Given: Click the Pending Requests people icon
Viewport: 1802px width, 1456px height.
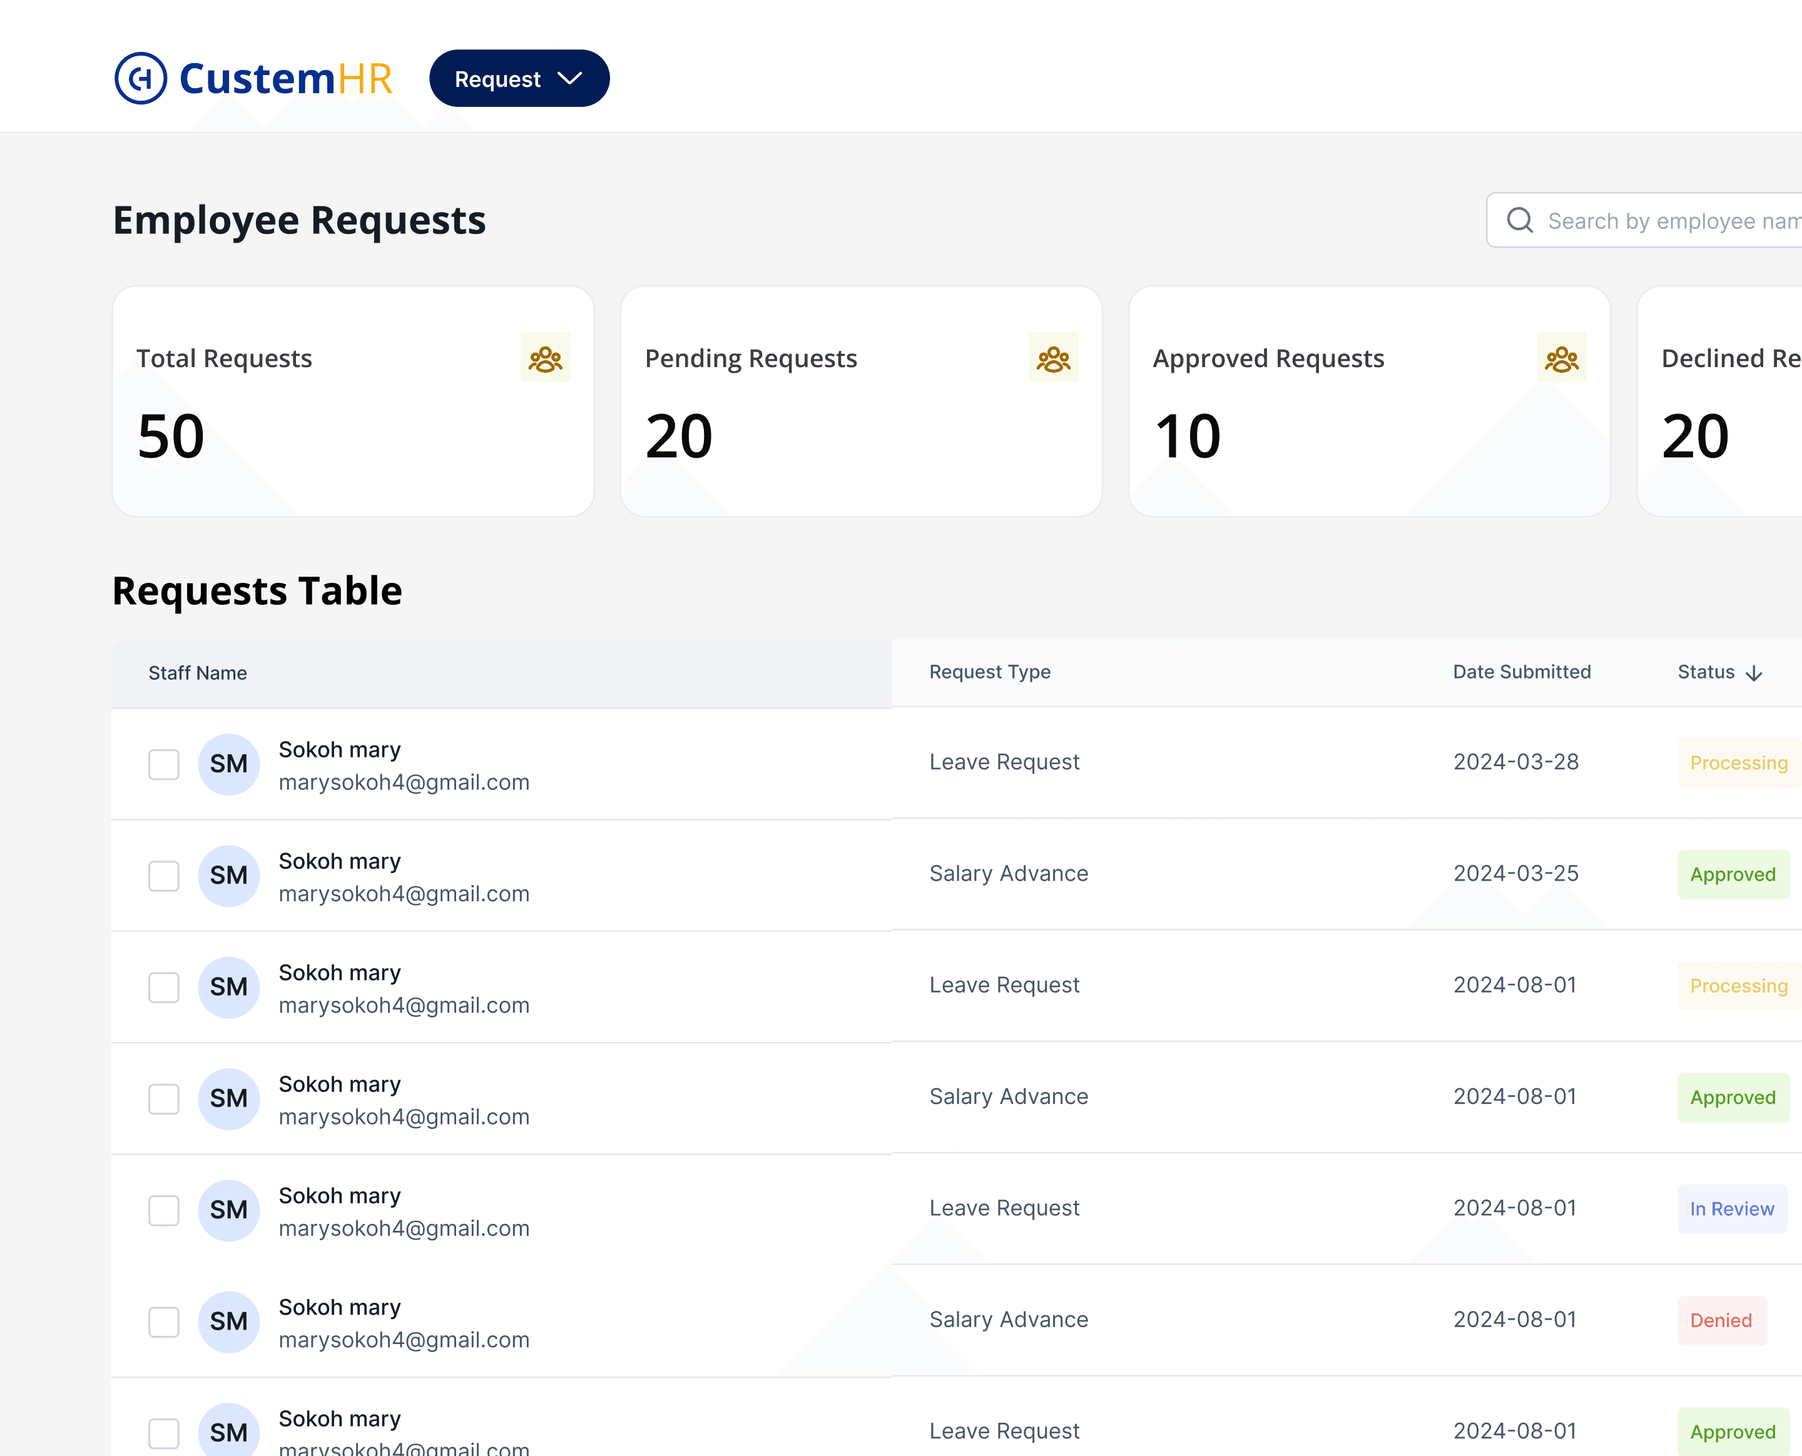Looking at the screenshot, I should 1053,358.
